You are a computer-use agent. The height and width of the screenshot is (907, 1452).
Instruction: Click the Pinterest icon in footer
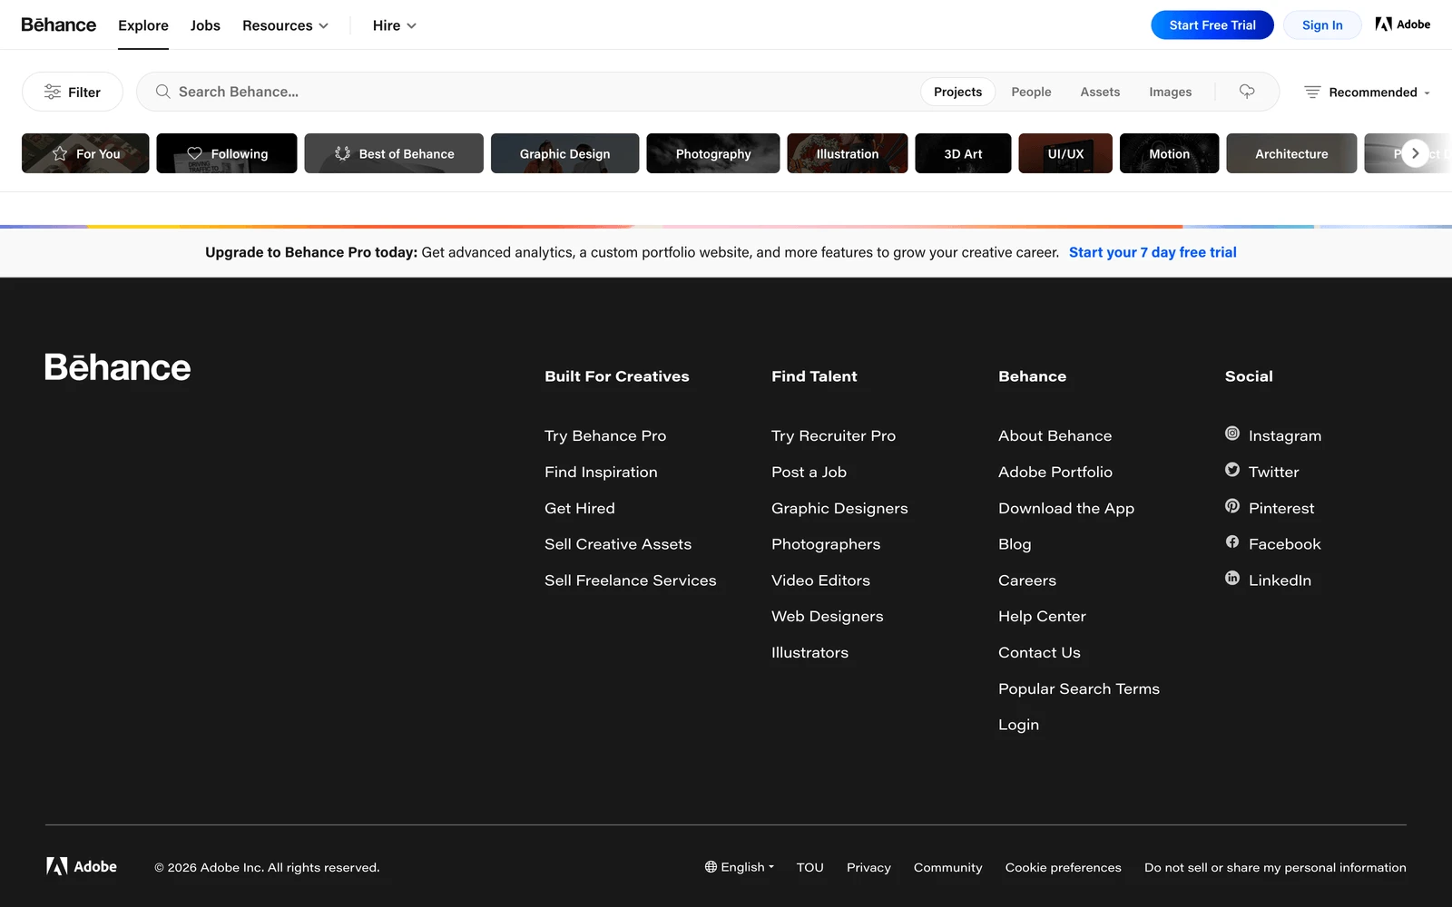1231,506
